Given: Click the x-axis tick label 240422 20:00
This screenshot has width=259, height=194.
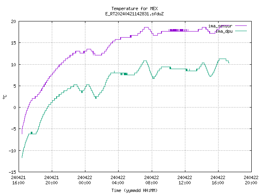Looking at the screenshot, I should click(x=251, y=180).
